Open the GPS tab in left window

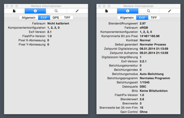pos(56,17)
